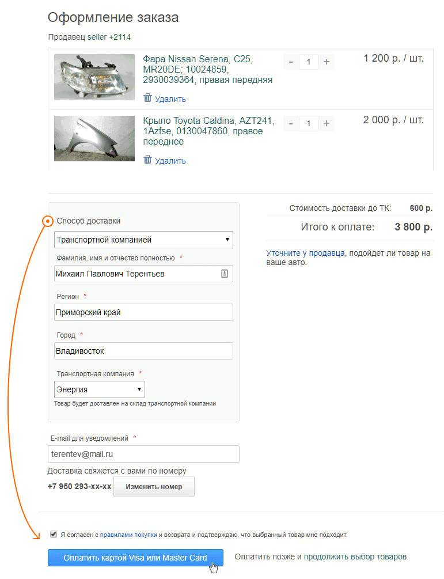Decrease quantity of Nissan Serena headlight
The image size is (444, 579).
[x=291, y=62]
